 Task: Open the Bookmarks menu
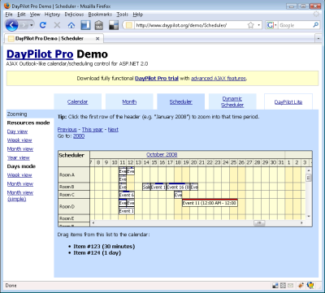pyautogui.click(x=100, y=15)
